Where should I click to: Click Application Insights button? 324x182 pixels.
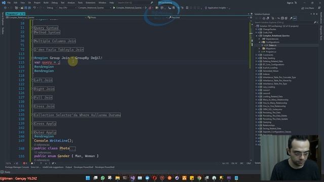[x=217, y=8]
